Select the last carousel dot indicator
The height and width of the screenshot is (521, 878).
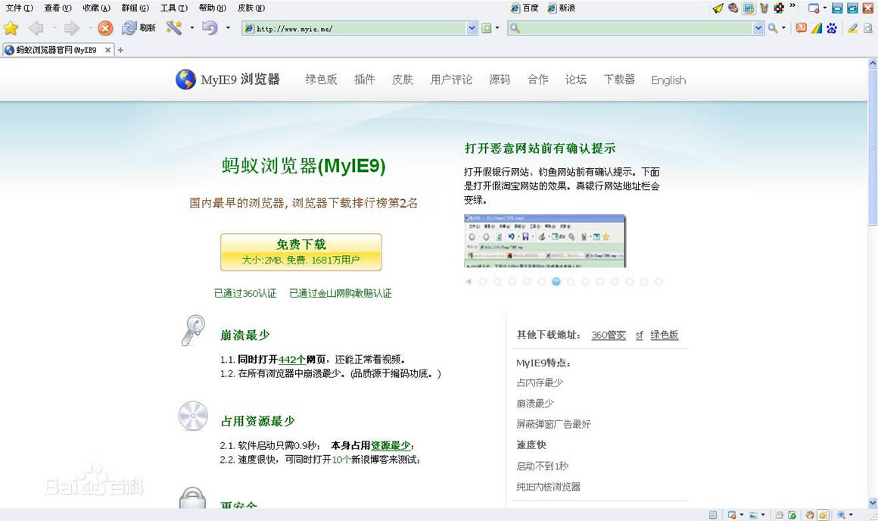pyautogui.click(x=658, y=282)
